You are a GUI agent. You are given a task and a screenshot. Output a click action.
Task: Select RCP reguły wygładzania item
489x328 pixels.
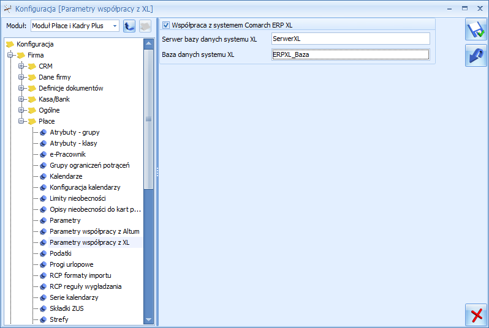pyautogui.click(x=85, y=286)
